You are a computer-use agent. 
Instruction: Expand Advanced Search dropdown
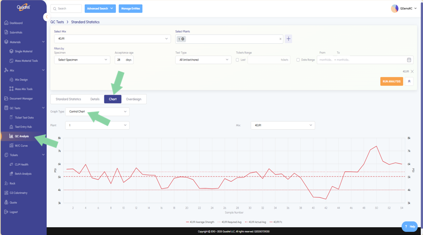[x=100, y=9]
